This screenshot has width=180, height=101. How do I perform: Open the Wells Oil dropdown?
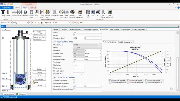(x=70, y=23)
